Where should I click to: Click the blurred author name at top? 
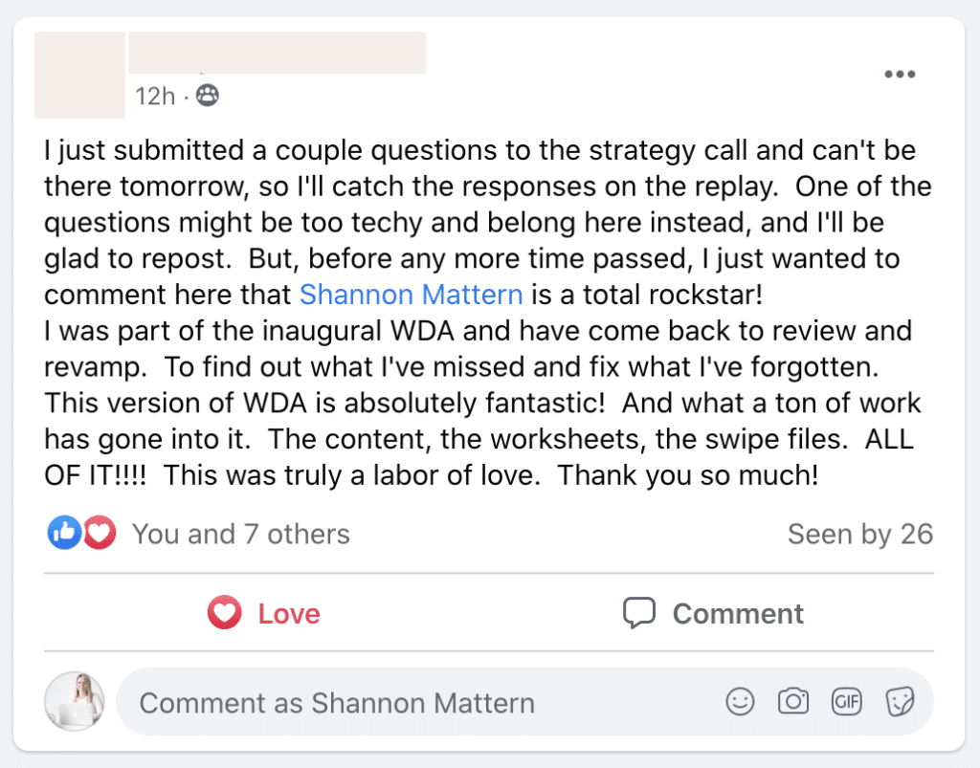[277, 53]
